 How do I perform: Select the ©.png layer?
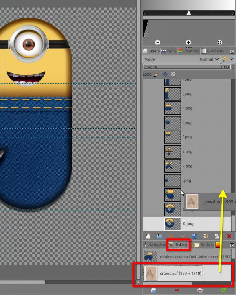(x=187, y=224)
